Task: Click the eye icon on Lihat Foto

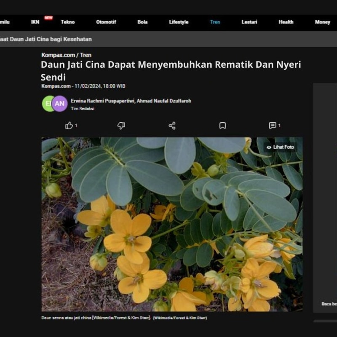Action: coord(269,147)
